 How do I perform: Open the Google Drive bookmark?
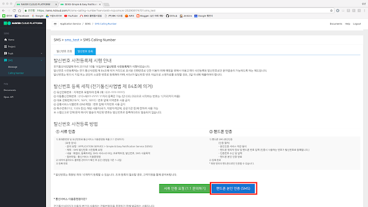coord(53,16)
